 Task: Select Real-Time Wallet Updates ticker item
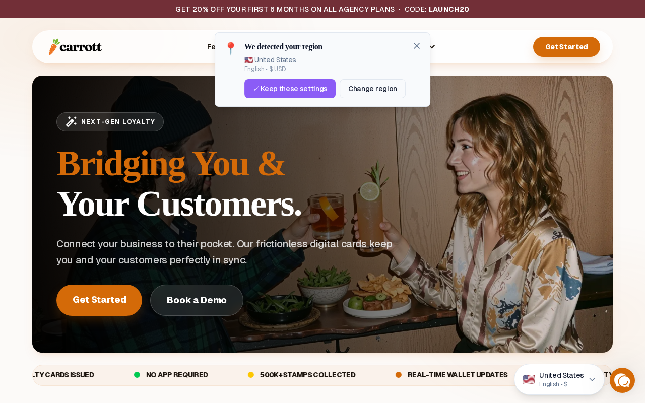[x=451, y=375]
